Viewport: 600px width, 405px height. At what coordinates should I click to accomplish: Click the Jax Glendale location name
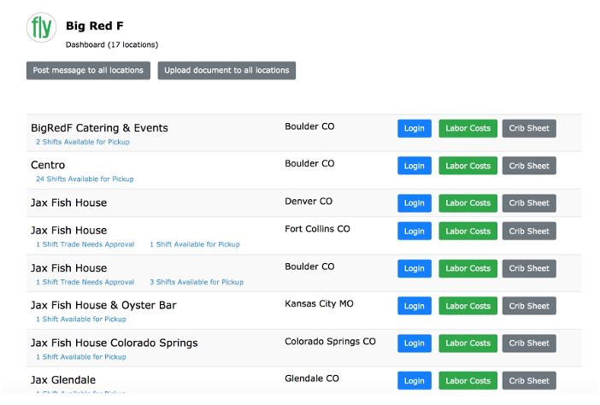pos(63,380)
